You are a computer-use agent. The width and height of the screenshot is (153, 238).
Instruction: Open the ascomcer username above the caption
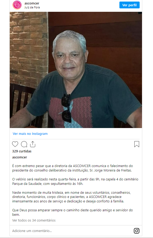pyautogui.click(x=20, y=157)
